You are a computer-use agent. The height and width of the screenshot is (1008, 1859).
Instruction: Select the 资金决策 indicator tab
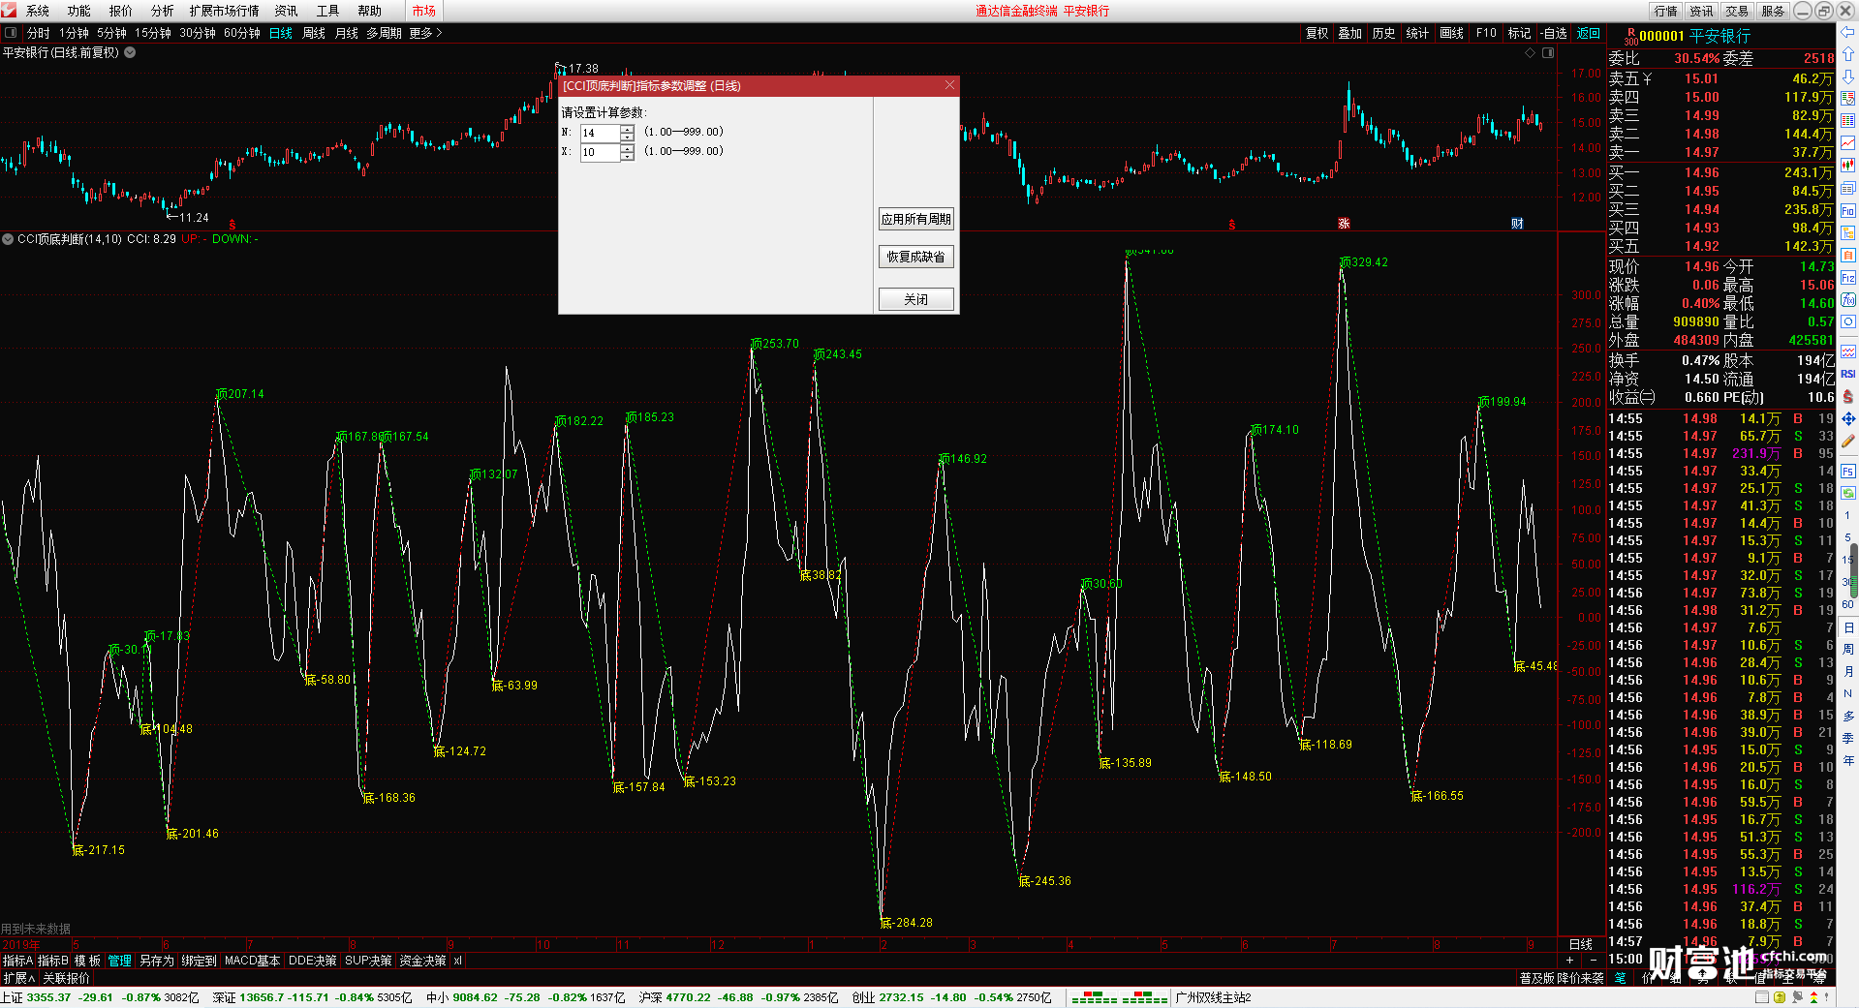tap(422, 961)
